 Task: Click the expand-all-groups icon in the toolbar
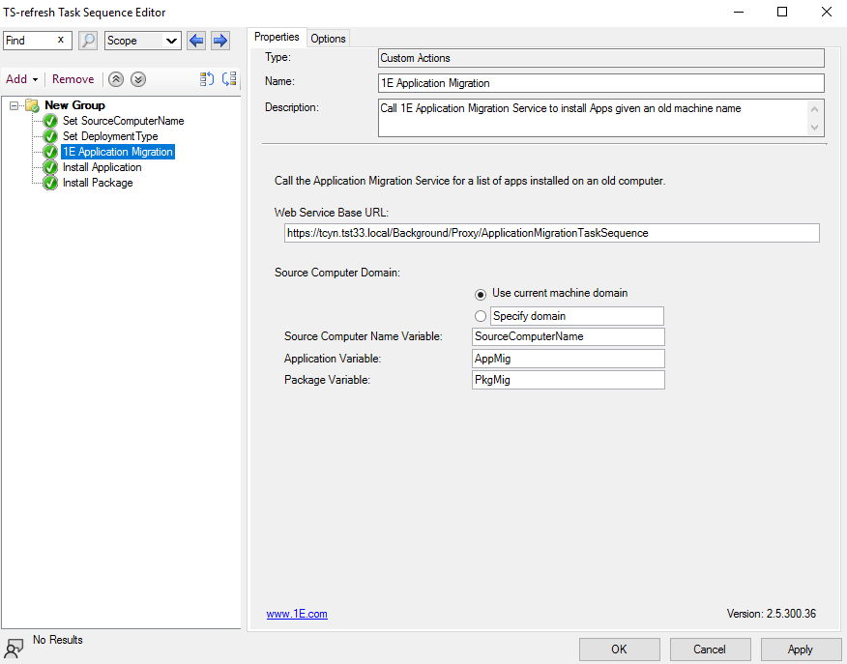click(229, 79)
